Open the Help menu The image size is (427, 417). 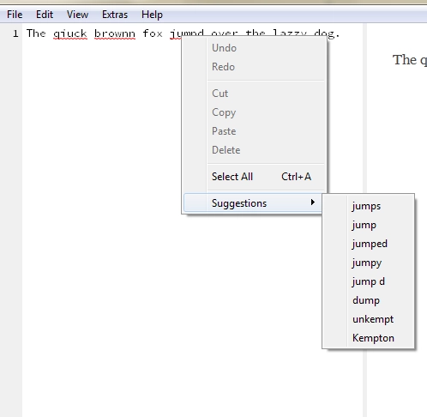tap(152, 15)
